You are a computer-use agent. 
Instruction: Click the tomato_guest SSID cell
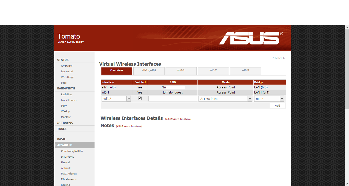tap(173, 92)
